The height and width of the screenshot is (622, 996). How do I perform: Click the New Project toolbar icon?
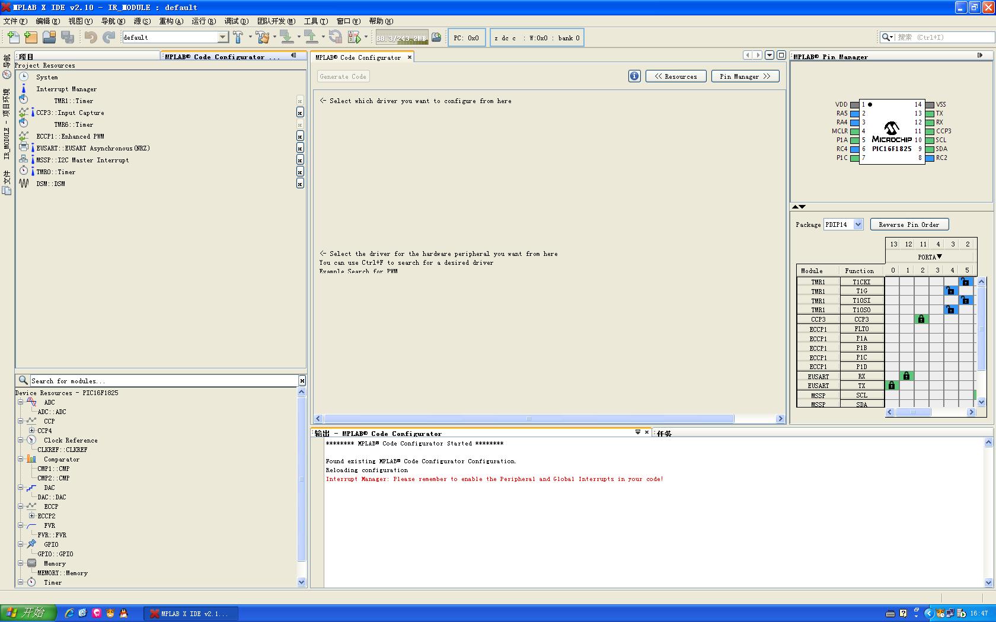31,37
